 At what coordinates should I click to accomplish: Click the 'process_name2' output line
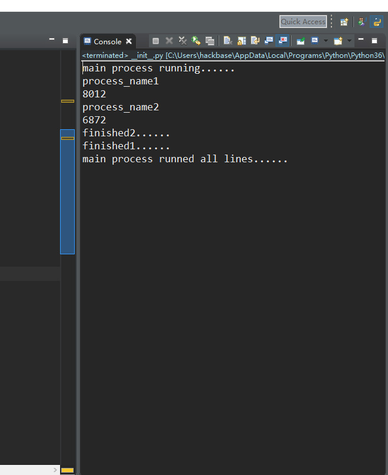click(x=121, y=107)
